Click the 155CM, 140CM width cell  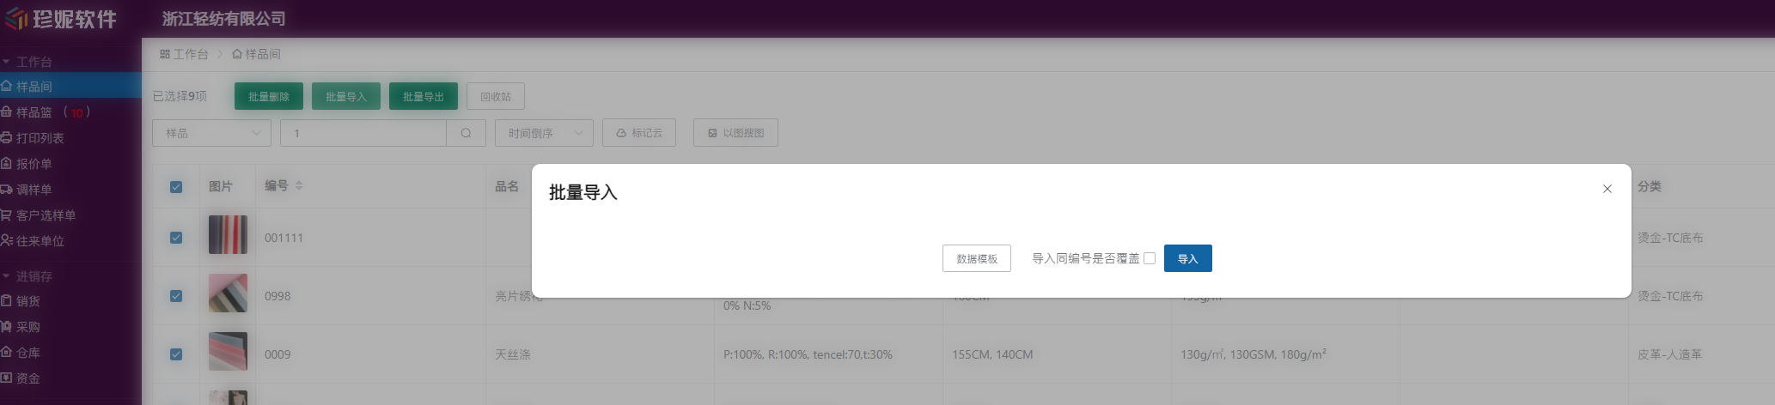992,354
